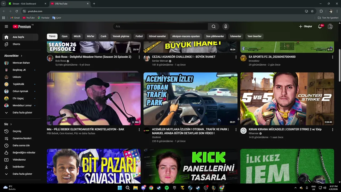Screen dimensions: 341x192
Task: Bookmark this page with star icon
Action: 312,11
